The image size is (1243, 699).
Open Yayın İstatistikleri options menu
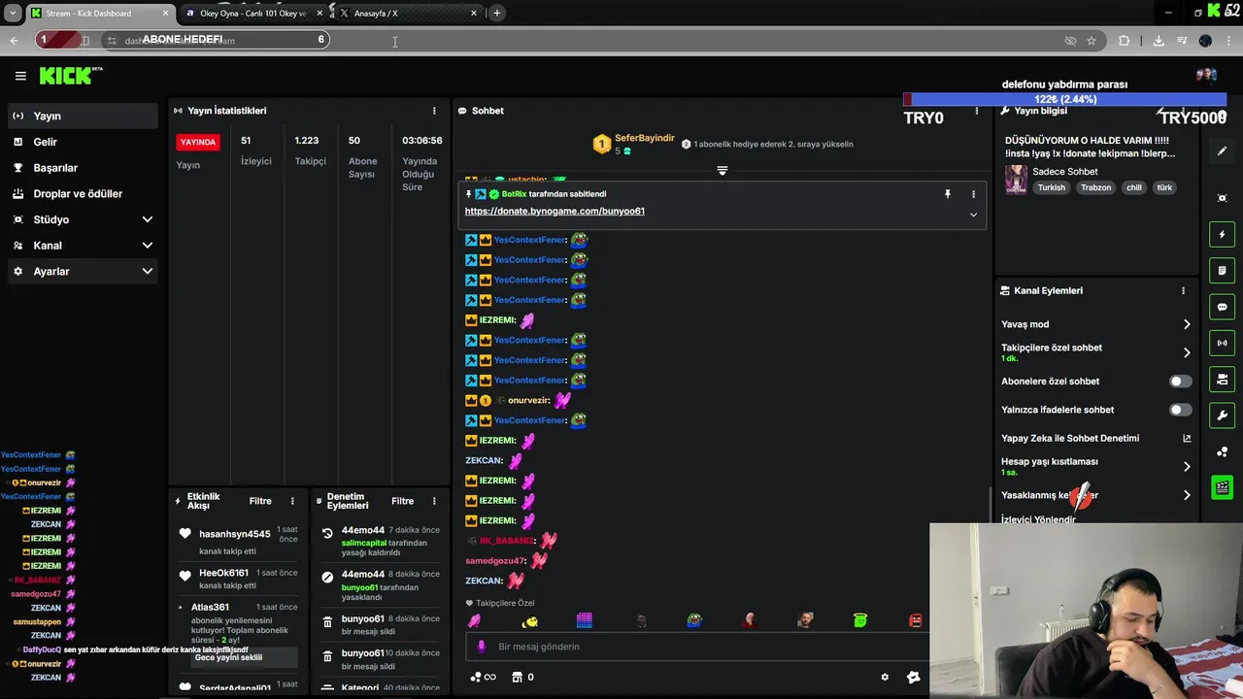[434, 111]
